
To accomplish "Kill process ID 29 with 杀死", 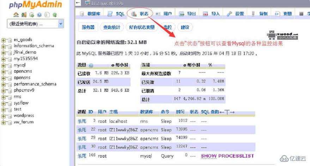I will 82,139.
